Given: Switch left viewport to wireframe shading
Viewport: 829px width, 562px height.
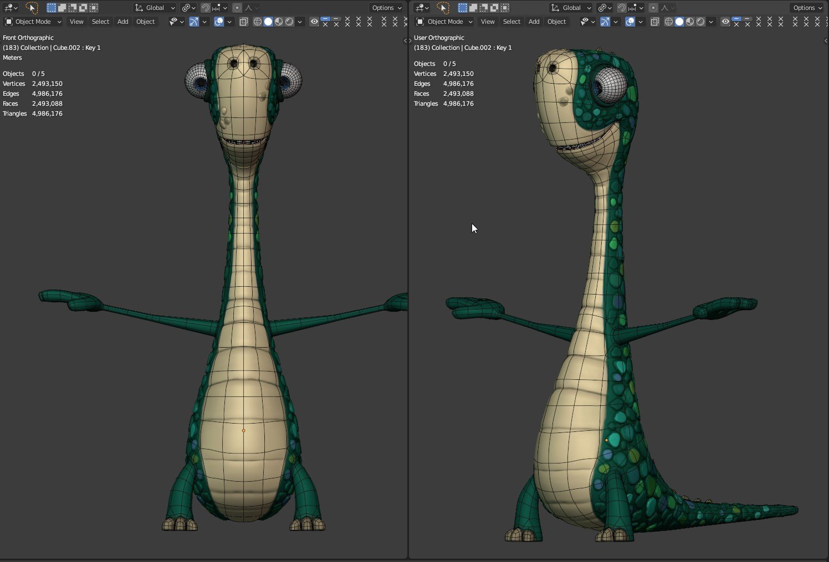Looking at the screenshot, I should (258, 22).
